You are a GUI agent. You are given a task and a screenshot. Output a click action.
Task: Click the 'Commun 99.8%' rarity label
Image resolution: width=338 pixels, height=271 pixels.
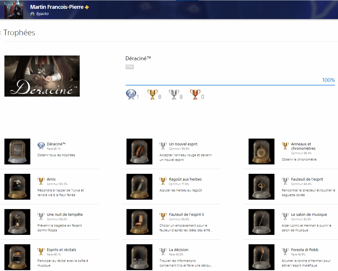point(179,149)
